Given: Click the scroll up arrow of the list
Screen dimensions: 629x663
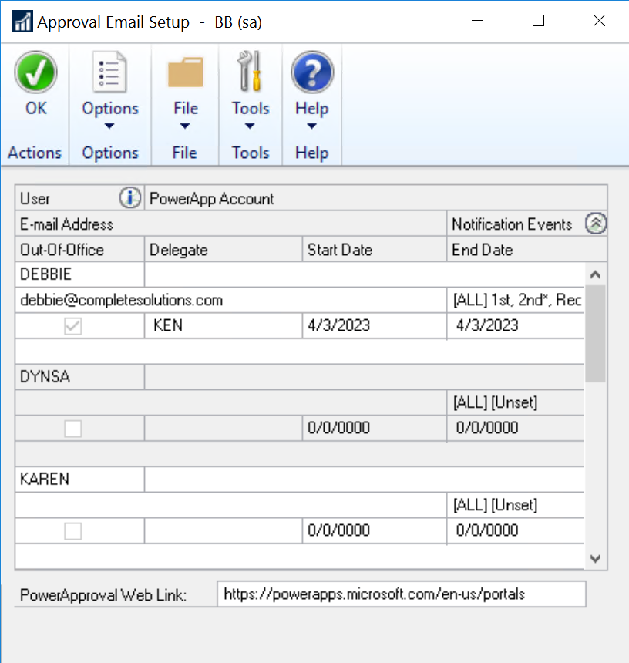Looking at the screenshot, I should point(595,274).
